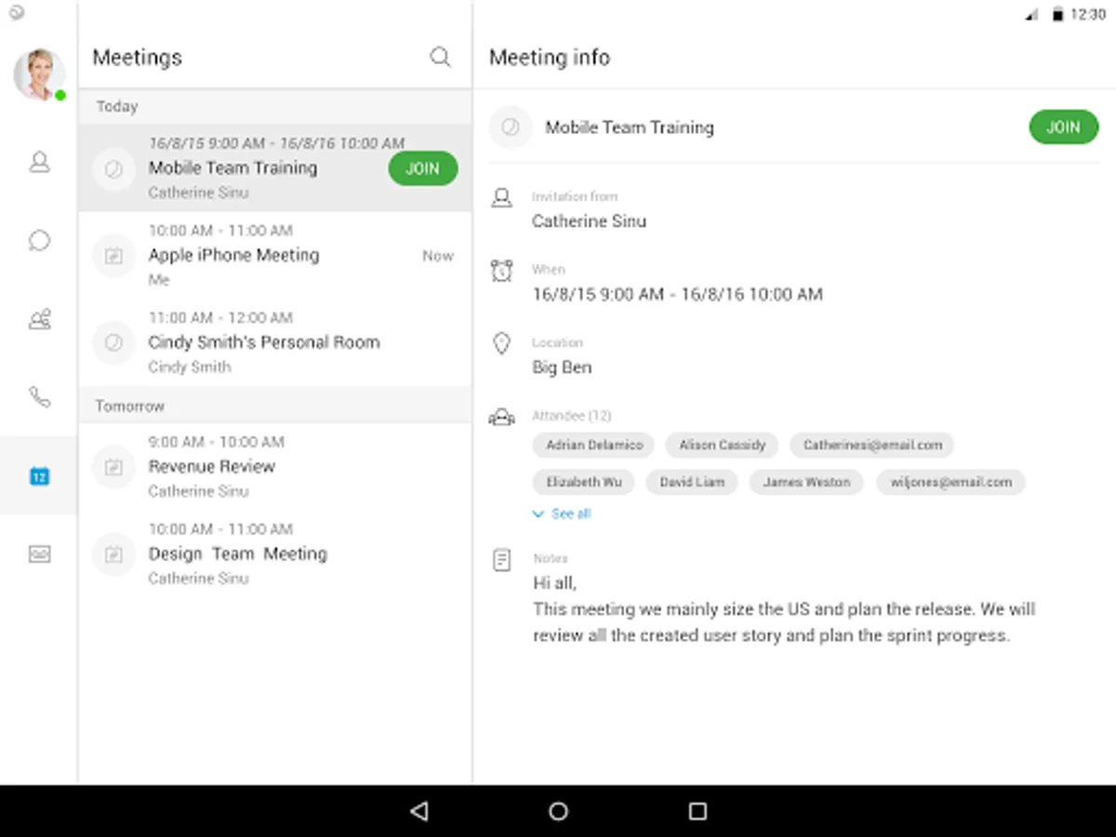Join meeting from Meeting info header
This screenshot has height=837, width=1116.
click(1064, 127)
